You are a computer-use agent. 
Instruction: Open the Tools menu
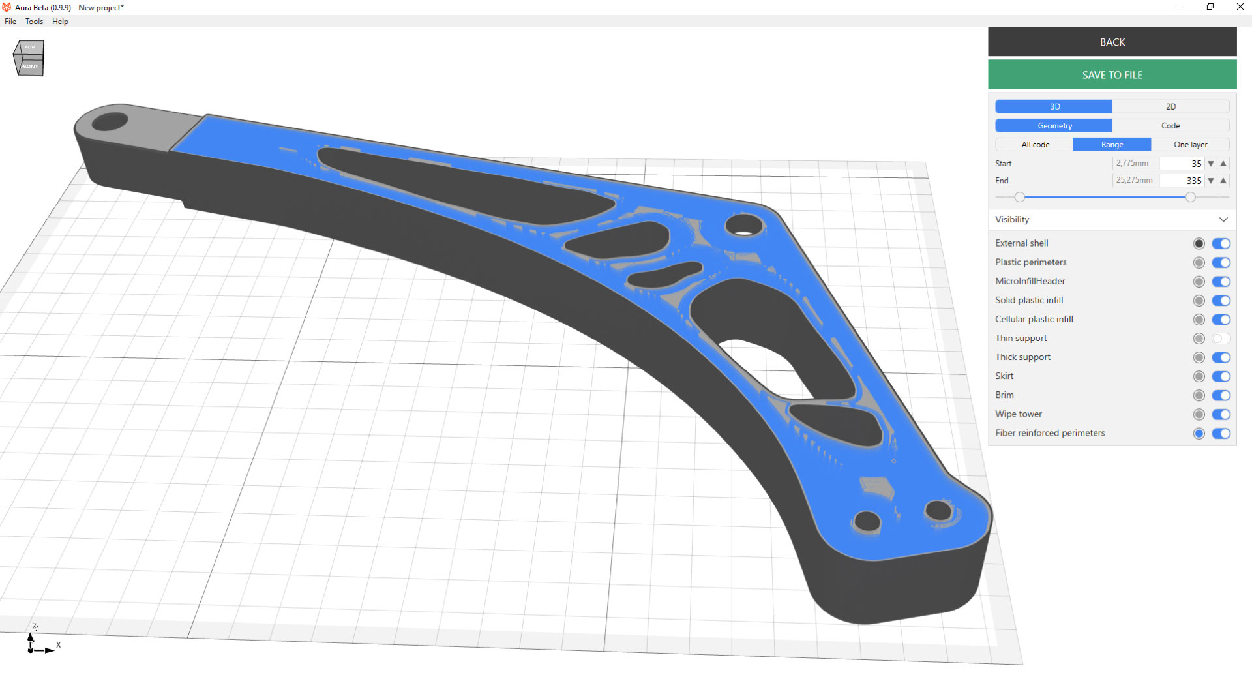pos(34,22)
